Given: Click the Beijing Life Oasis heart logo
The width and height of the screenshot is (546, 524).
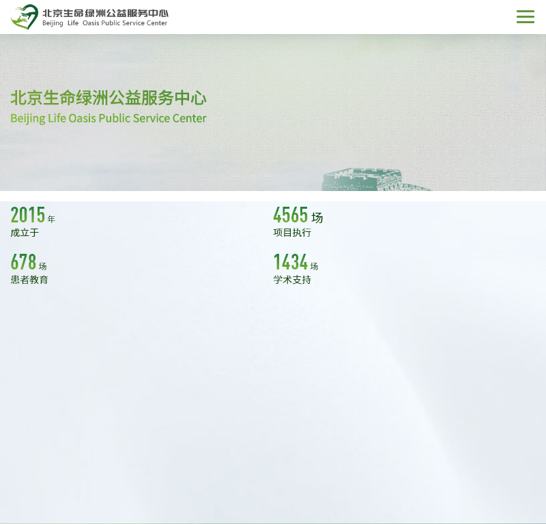Looking at the screenshot, I should [x=25, y=16].
